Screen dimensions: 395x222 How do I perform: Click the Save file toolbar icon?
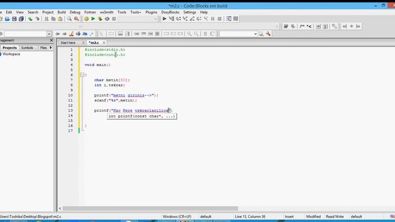coord(14,19)
